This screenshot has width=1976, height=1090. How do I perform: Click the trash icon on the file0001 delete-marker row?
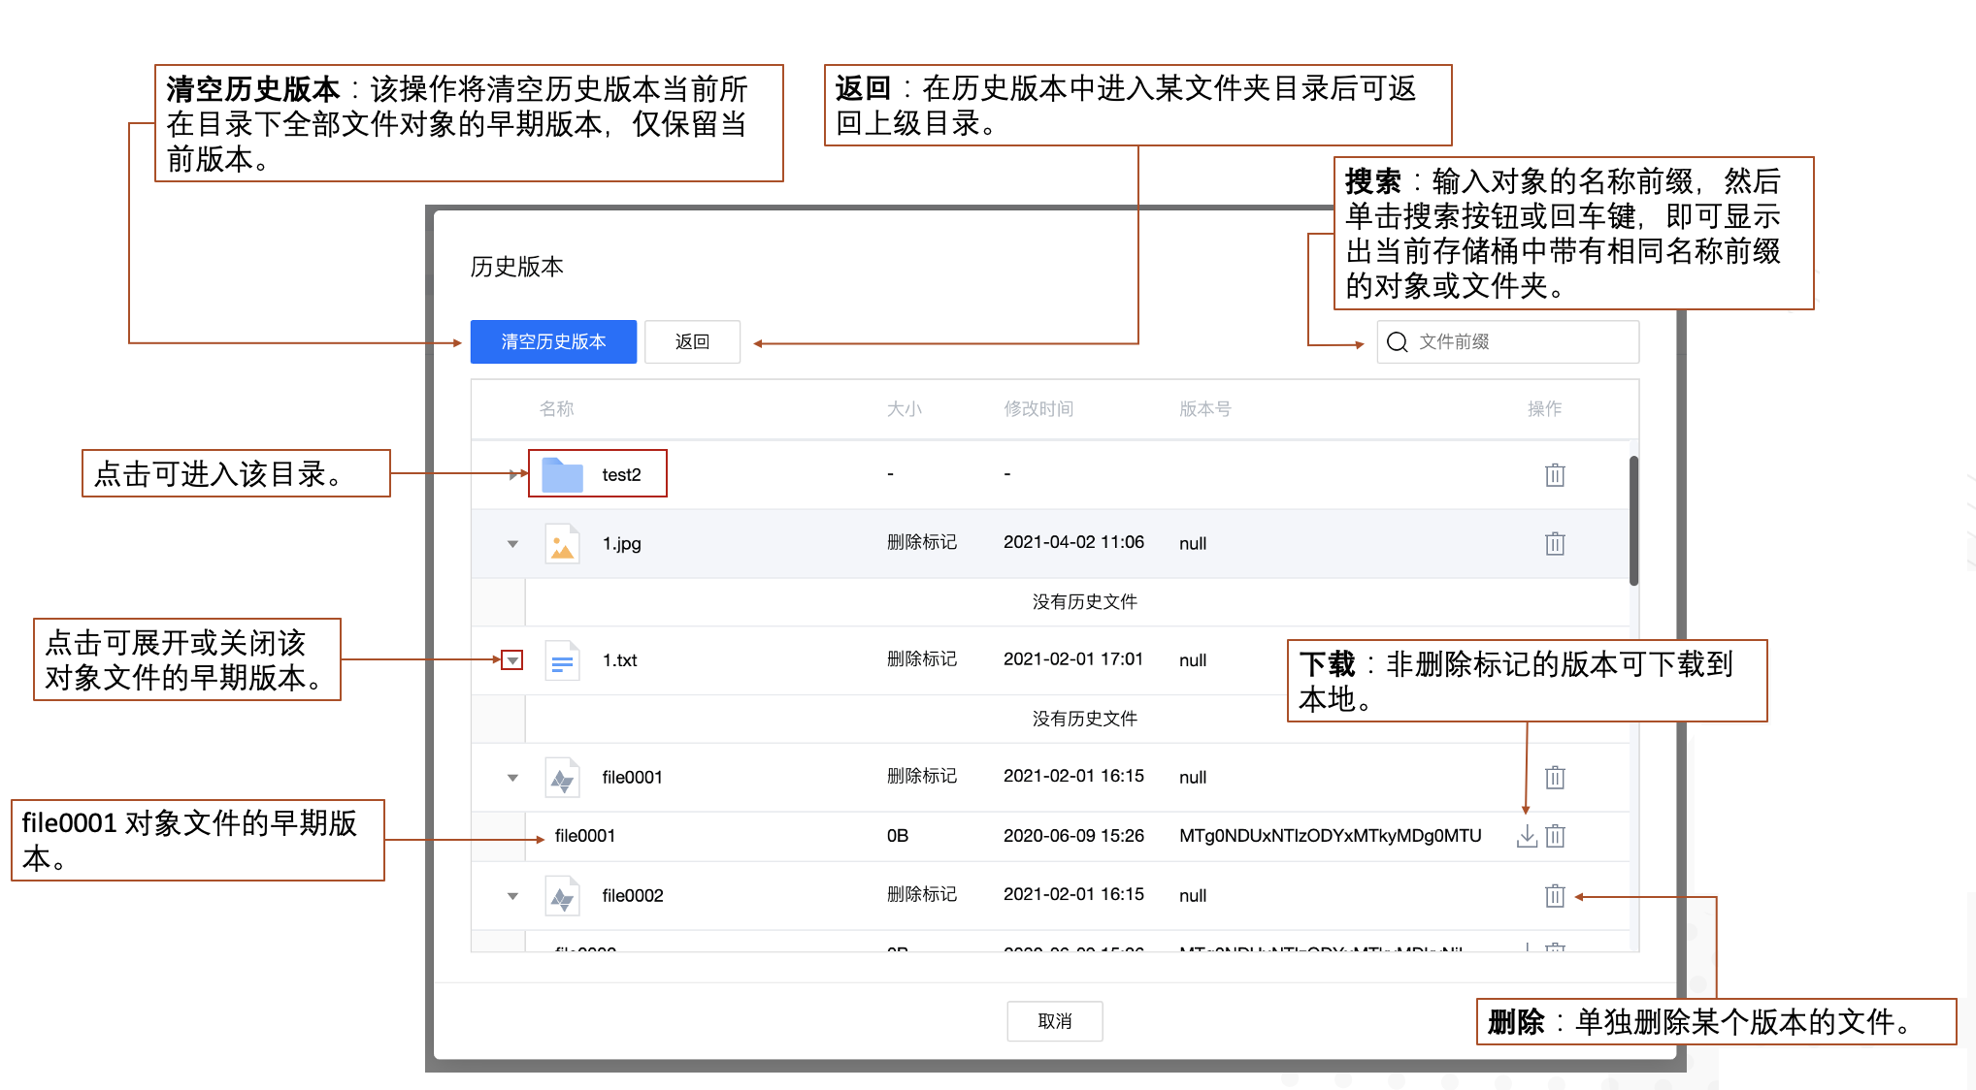(x=1554, y=777)
